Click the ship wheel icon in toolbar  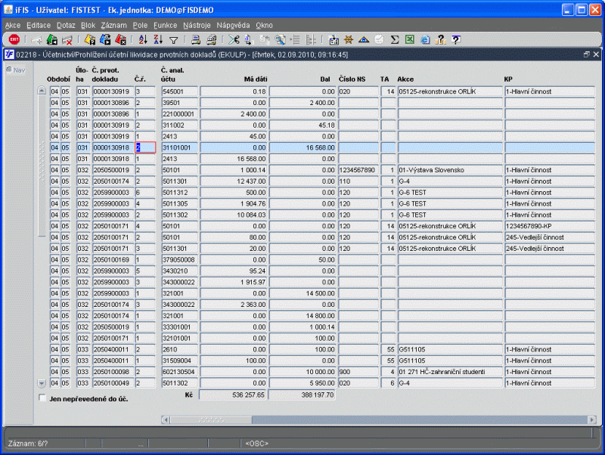pos(349,39)
